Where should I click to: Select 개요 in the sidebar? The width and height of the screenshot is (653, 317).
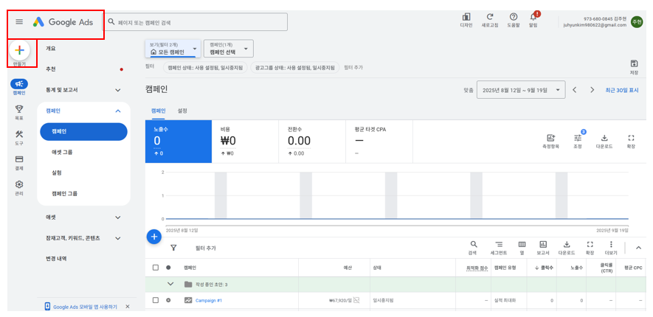tap(51, 48)
